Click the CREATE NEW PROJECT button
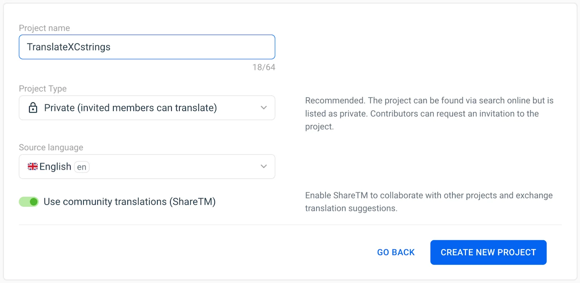Screen dimensions: 580x283 coord(488,253)
